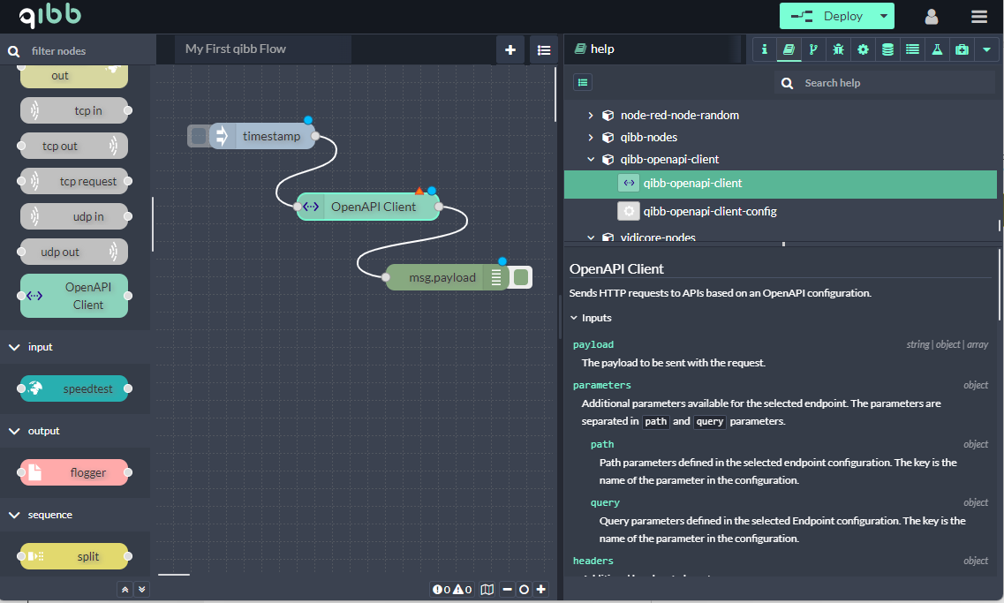Select qibb-openapi-client-config help entry
This screenshot has width=1004, height=603.
coord(780,211)
